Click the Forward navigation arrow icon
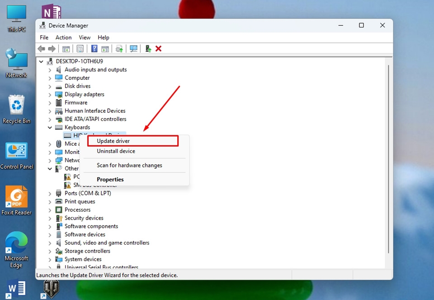This screenshot has height=300, width=434. 51,48
